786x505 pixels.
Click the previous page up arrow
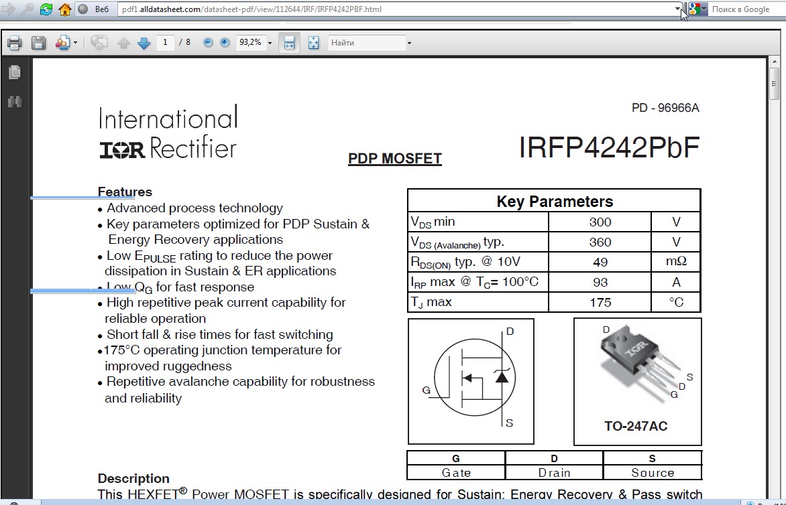[123, 43]
